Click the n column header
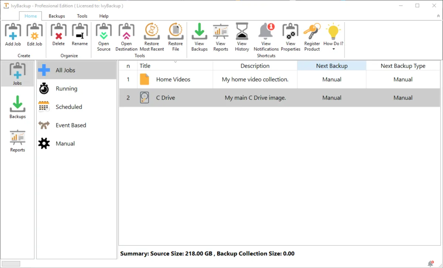 coord(128,66)
